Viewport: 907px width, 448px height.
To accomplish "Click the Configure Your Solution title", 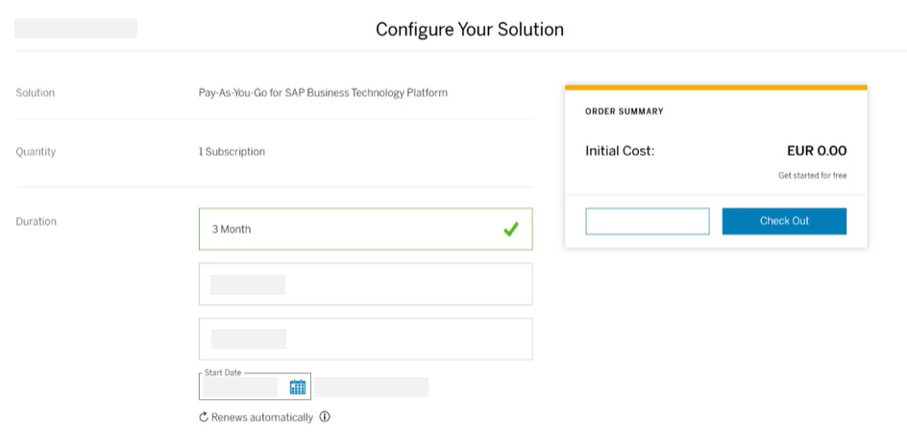I will (x=469, y=29).
